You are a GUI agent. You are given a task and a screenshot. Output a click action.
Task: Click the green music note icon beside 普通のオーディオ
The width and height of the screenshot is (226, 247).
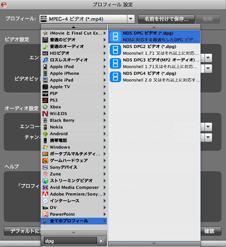click(45, 47)
